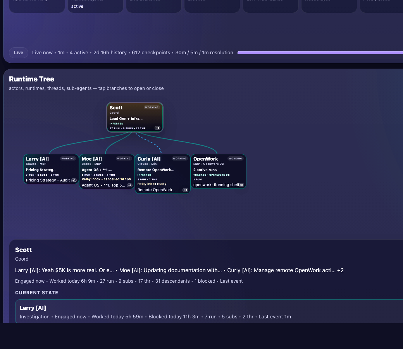Click 'Curly [AI]: Manage remote OpenWork acti...' summary
Viewport: 403px width, 349px height.
(x=281, y=271)
